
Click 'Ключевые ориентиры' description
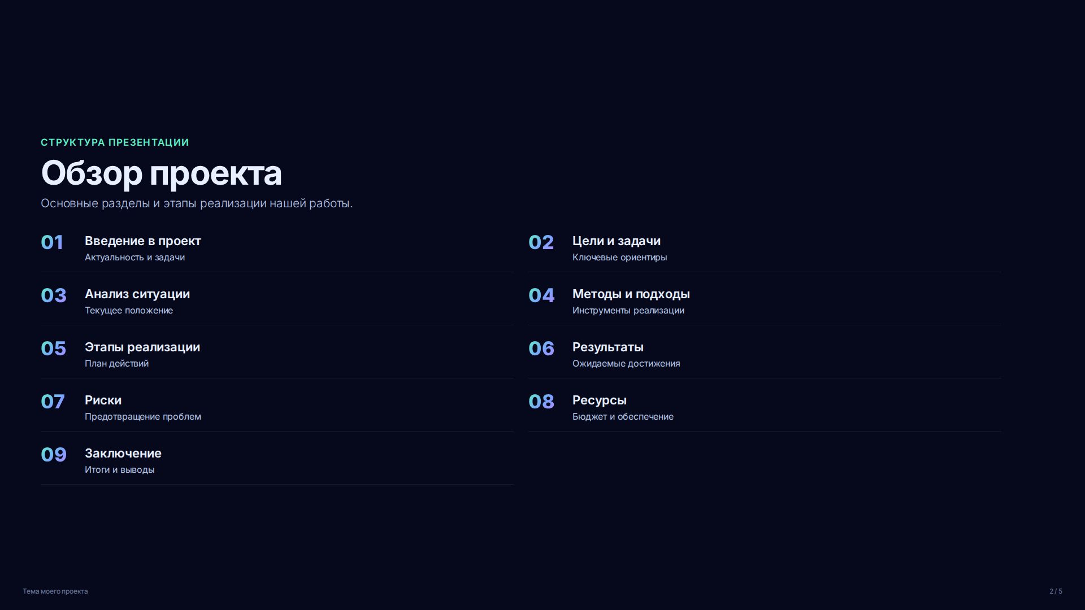click(619, 258)
